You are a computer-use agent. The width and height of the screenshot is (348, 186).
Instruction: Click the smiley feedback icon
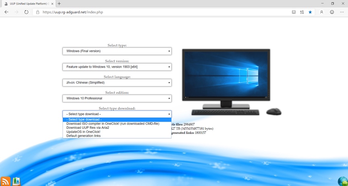pyautogui.click(x=332, y=12)
